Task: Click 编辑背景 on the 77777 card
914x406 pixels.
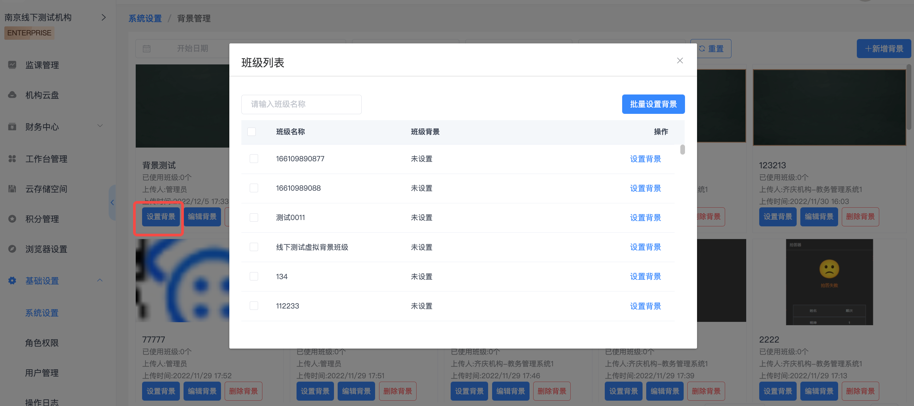Action: 202,391
